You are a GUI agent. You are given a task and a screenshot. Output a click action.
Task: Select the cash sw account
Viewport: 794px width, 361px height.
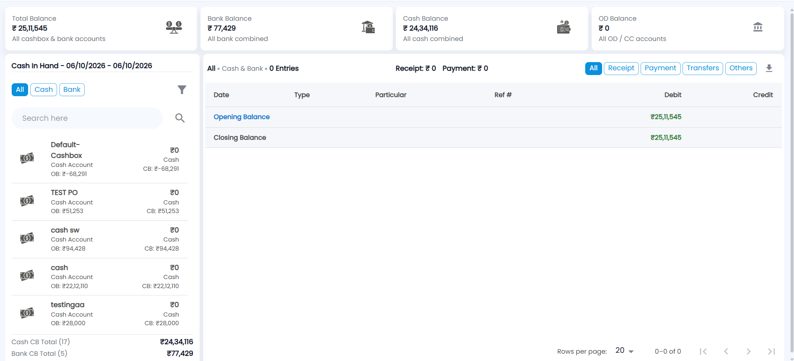(99, 239)
